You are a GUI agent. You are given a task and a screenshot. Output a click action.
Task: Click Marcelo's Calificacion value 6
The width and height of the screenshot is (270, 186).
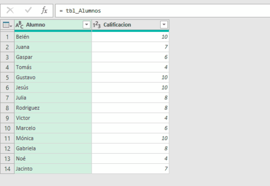[x=130, y=128]
